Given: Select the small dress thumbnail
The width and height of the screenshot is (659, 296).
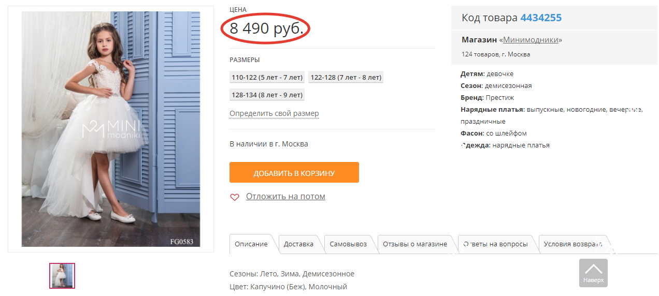Looking at the screenshot, I should pos(62,276).
